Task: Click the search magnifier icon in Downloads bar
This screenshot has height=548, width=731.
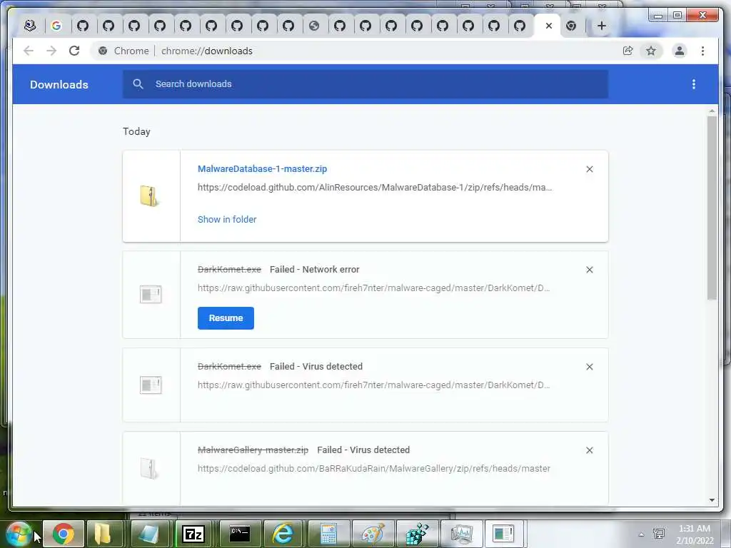Action: [x=138, y=84]
